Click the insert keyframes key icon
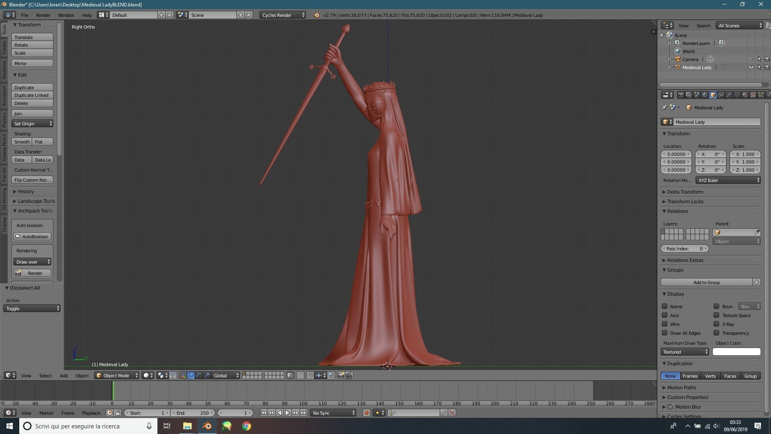The width and height of the screenshot is (771, 434). click(444, 413)
